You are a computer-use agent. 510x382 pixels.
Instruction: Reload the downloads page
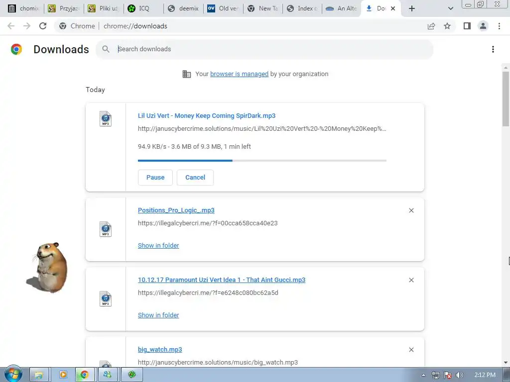click(43, 26)
